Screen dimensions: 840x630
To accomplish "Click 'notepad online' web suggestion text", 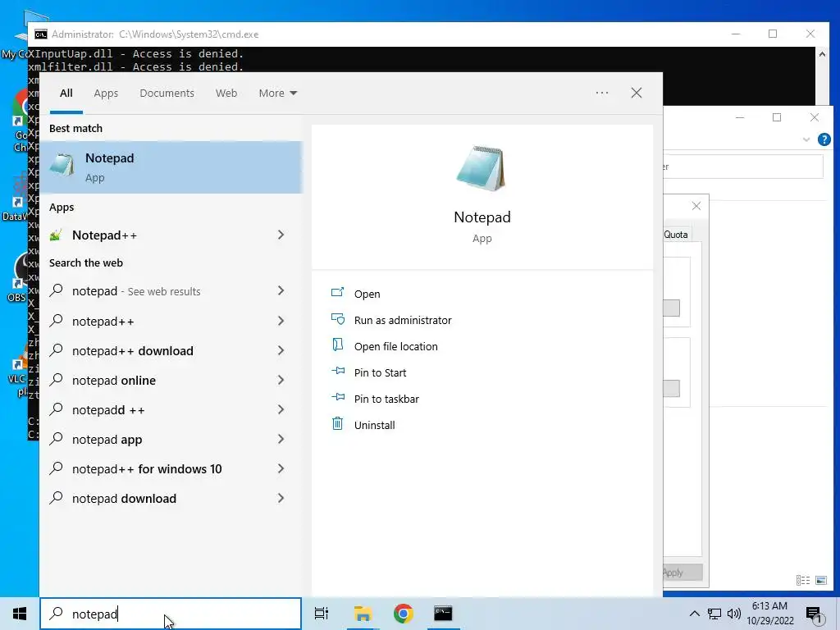I will (x=113, y=381).
